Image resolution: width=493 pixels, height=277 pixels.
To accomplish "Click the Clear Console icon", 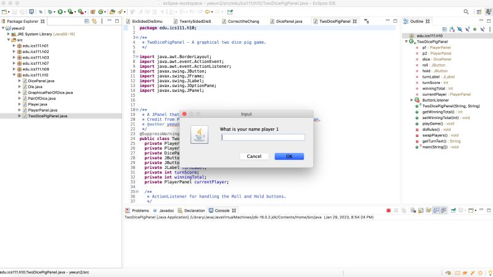I will click(x=413, y=210).
